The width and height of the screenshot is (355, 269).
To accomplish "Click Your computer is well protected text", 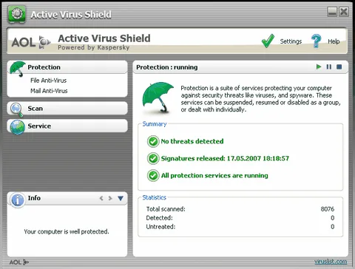I will 67,231.
